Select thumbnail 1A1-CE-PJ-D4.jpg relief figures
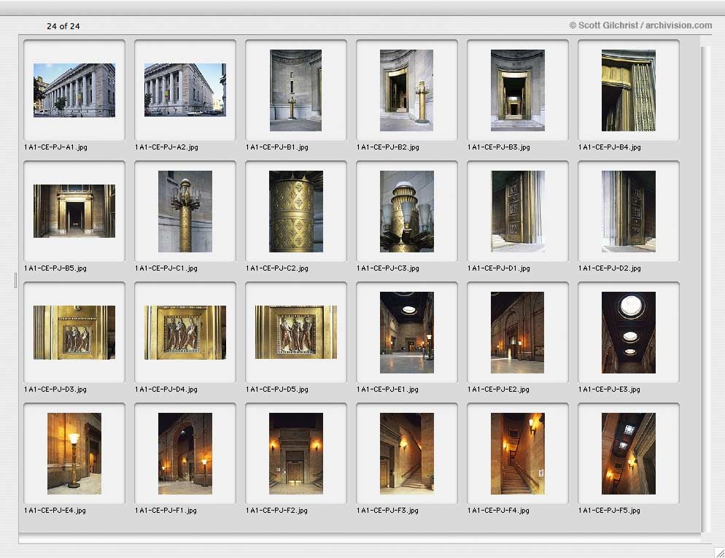725x558 pixels. [185, 333]
